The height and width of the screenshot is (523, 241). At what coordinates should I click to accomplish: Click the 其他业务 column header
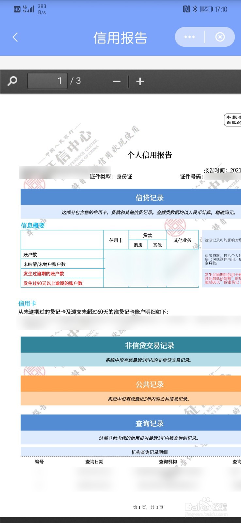point(183,240)
